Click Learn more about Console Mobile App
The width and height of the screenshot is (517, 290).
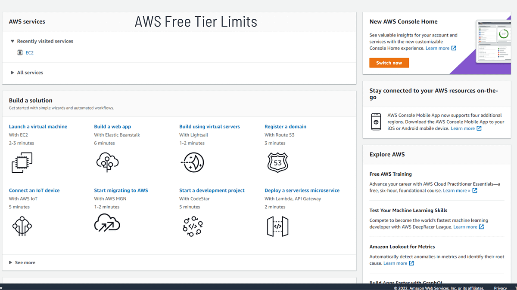463,128
